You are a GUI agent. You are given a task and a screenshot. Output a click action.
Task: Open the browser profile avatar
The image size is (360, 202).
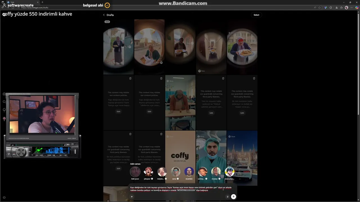[346, 8]
